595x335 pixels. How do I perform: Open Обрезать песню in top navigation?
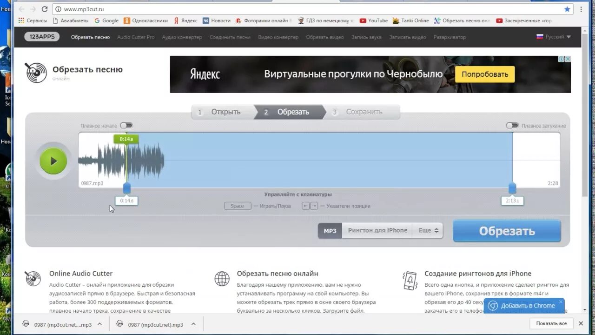[x=90, y=37]
